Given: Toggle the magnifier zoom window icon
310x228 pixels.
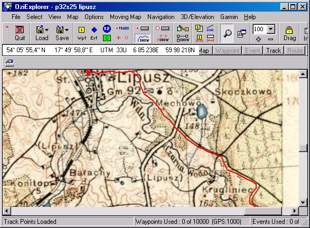Looking at the screenshot, I should [227, 33].
